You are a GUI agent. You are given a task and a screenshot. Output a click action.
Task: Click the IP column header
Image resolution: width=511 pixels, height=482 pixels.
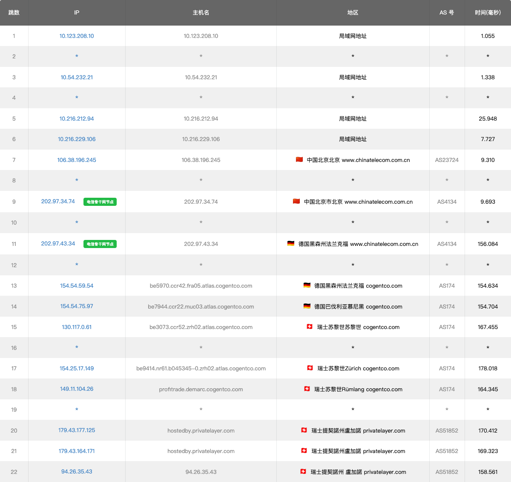coord(77,13)
